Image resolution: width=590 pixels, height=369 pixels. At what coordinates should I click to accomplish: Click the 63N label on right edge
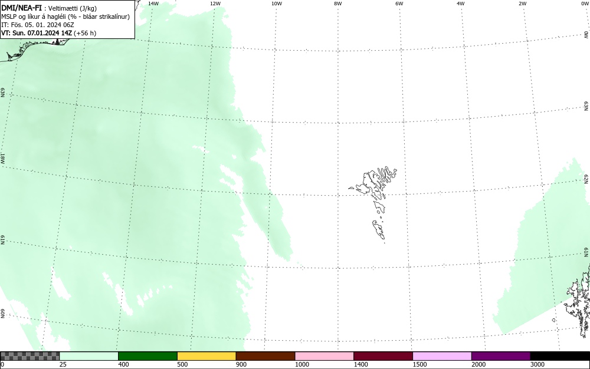[586, 106]
